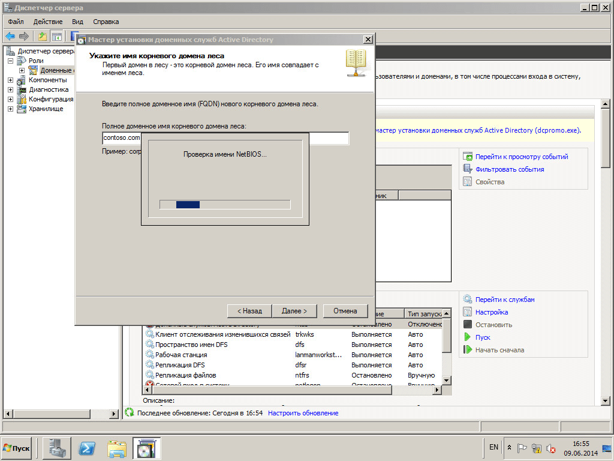The width and height of the screenshot is (614, 461).
Task: Open the Действие menu
Action: (x=47, y=22)
